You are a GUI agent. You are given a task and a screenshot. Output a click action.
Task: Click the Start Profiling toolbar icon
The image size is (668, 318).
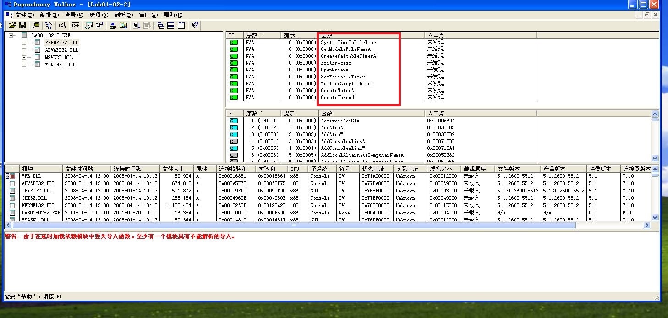click(x=137, y=26)
